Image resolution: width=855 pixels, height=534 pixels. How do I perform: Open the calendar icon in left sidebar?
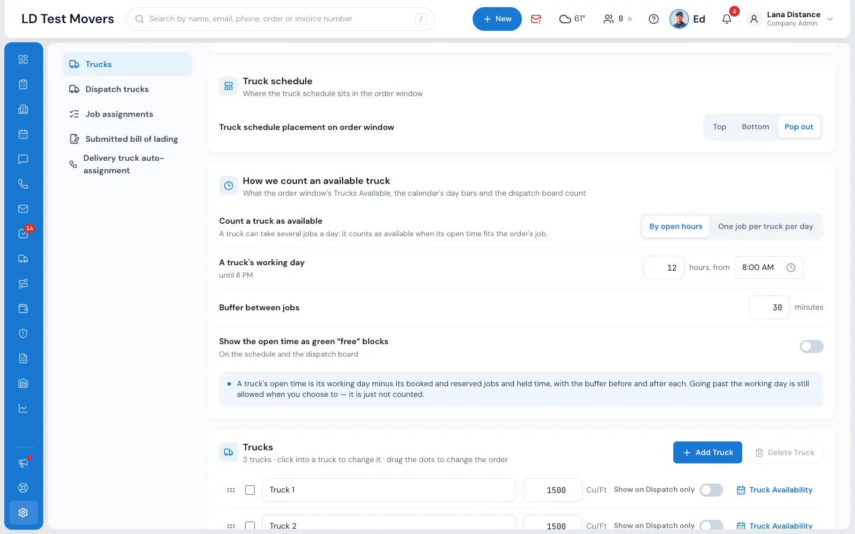click(23, 134)
